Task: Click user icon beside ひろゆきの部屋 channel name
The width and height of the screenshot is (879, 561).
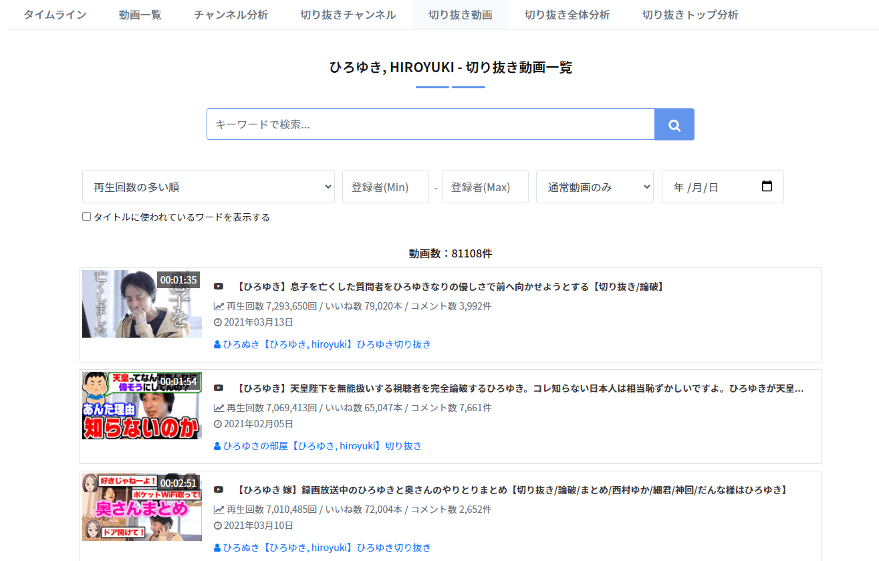Action: [217, 446]
